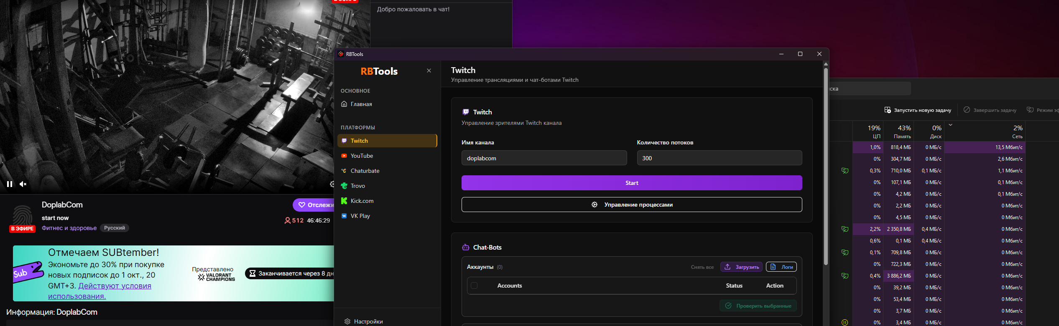
Task: Select Chaturbate in the platforms list
Action: click(x=365, y=171)
